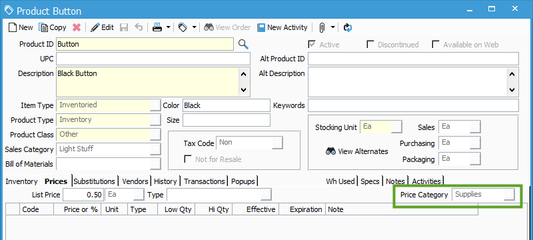Switch to the Specs tab
Screen dimensions: 533x240
click(370, 181)
